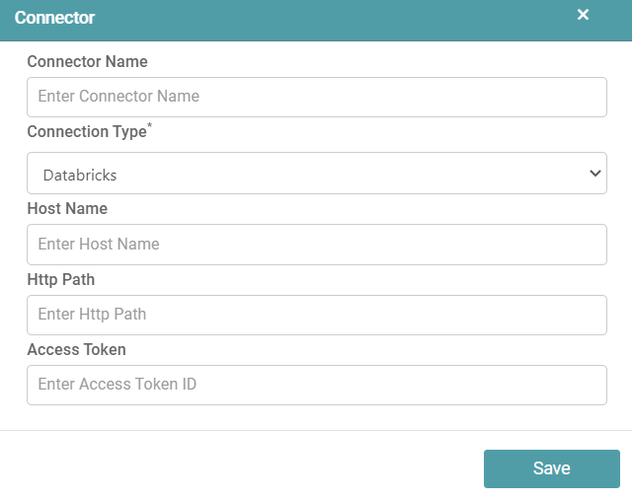
Task: Click the "Http Path" label text
Action: coord(60,279)
